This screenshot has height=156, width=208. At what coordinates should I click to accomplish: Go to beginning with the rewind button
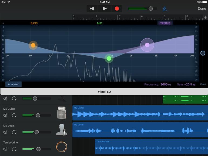(x=92, y=9)
